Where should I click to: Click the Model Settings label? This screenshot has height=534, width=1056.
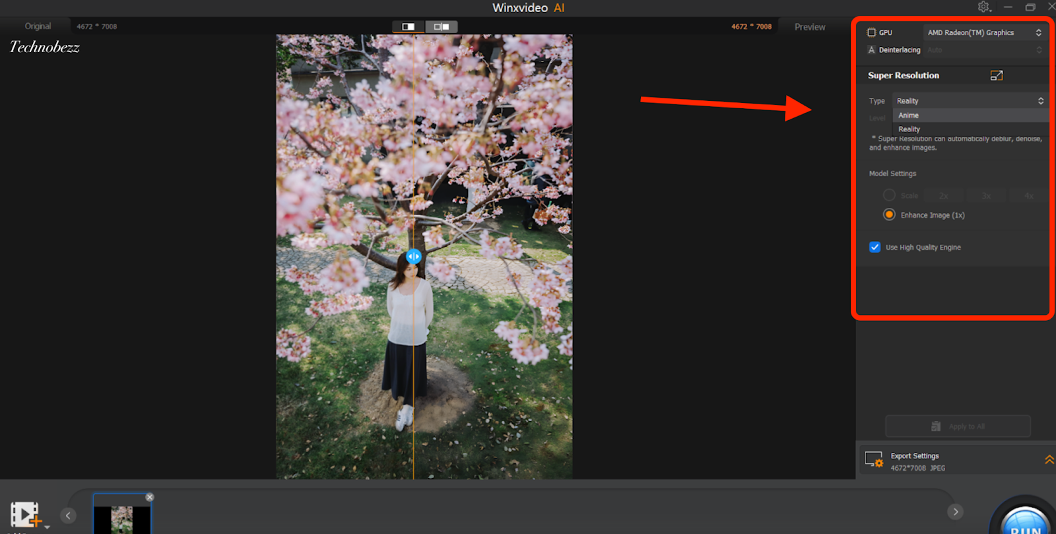click(x=892, y=174)
